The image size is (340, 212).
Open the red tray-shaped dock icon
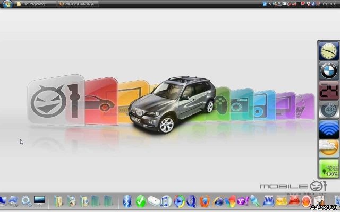[x=294, y=201]
